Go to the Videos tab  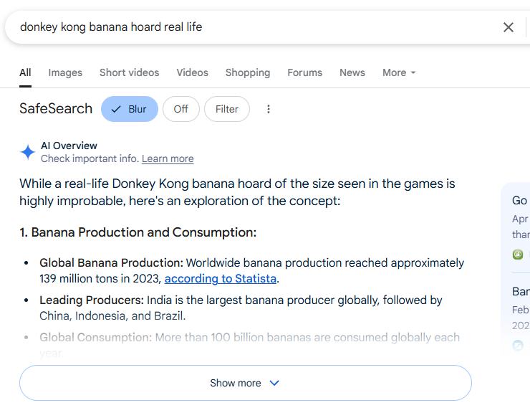(192, 72)
